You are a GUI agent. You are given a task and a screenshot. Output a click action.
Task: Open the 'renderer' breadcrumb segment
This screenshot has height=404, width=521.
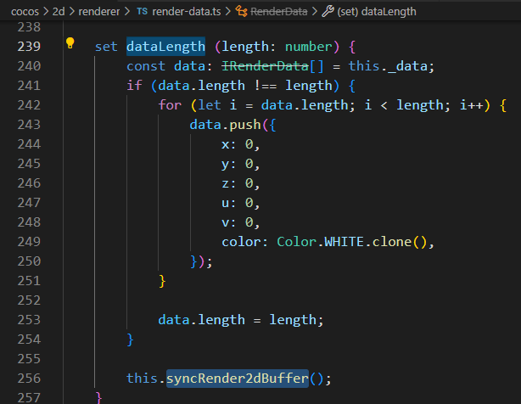click(99, 12)
